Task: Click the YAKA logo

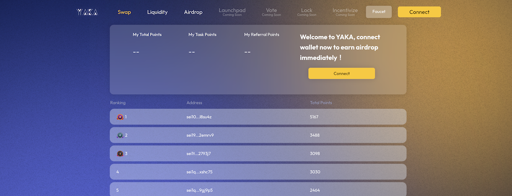Action: pos(87,12)
